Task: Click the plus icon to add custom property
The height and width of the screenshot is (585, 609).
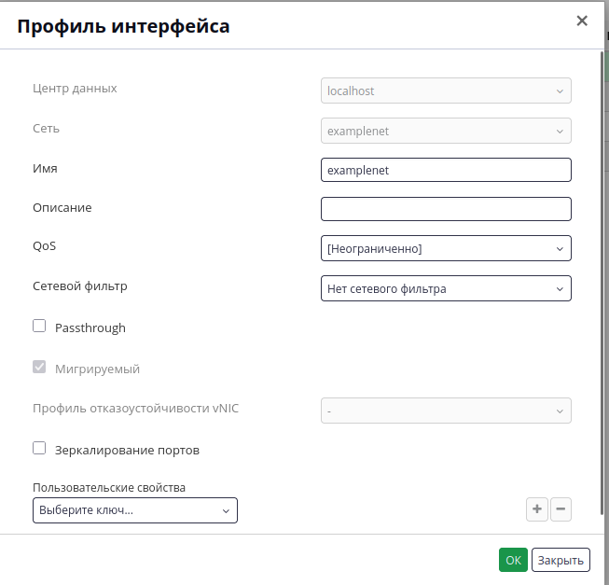Action: 537,508
